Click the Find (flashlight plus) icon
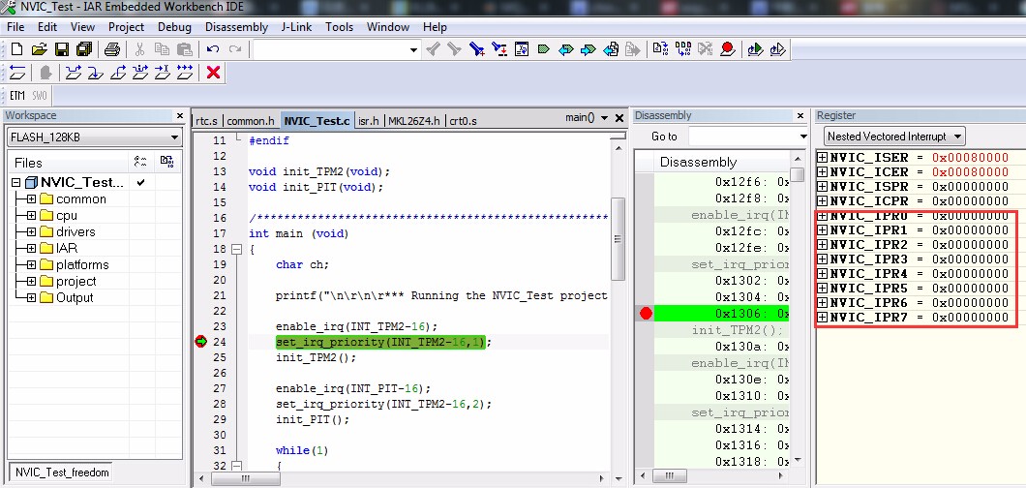Screen dimensions: 1026x488 click(477, 49)
